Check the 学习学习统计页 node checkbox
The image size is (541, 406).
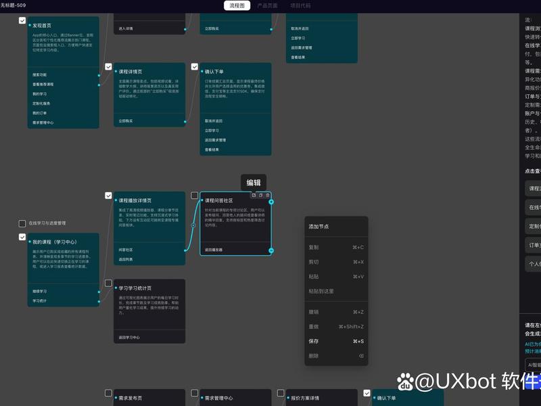click(x=108, y=283)
